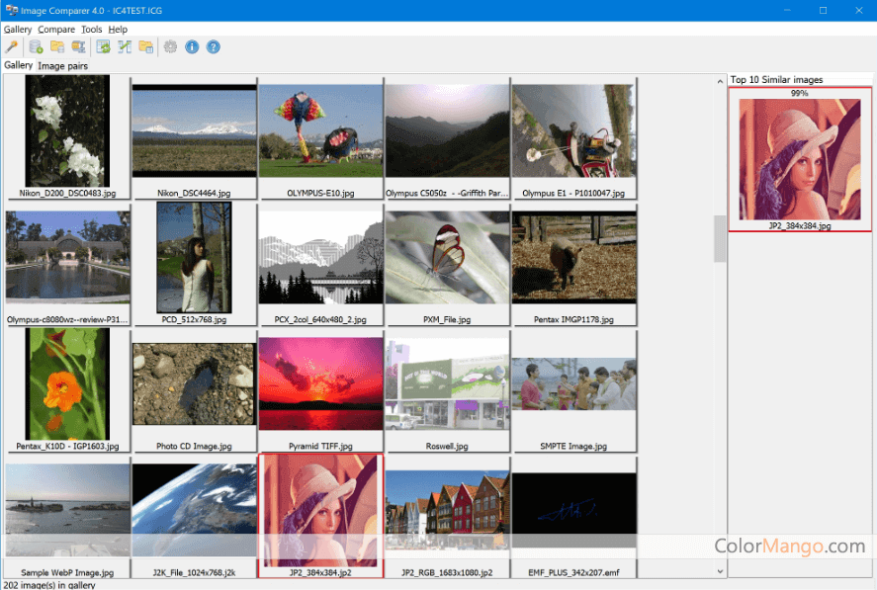Viewport: 877px width, 590px height.
Task: Click the wizard wand toolbar icon
Action: click(x=12, y=46)
